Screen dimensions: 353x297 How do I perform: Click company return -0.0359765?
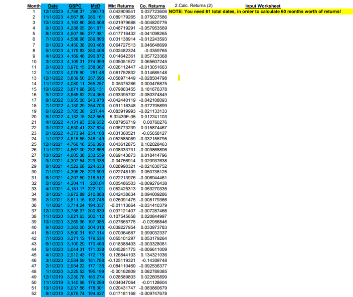[x=155, y=51]
